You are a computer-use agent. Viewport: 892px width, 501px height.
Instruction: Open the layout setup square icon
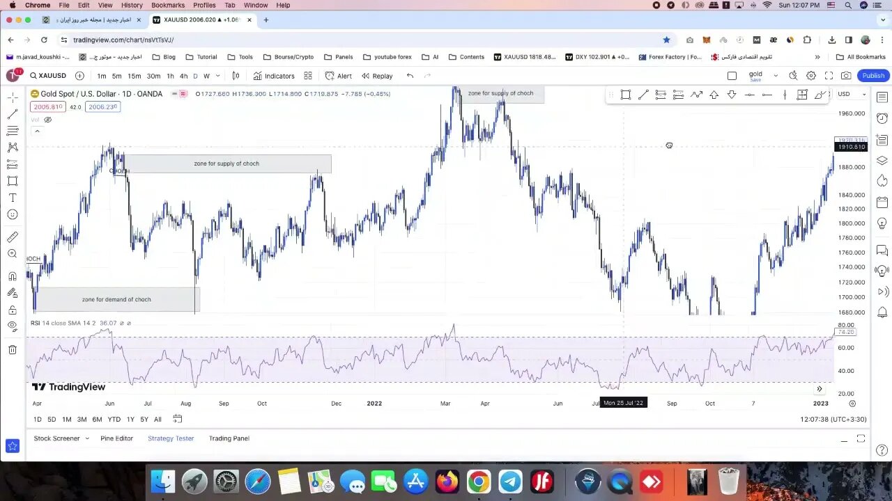(x=732, y=76)
